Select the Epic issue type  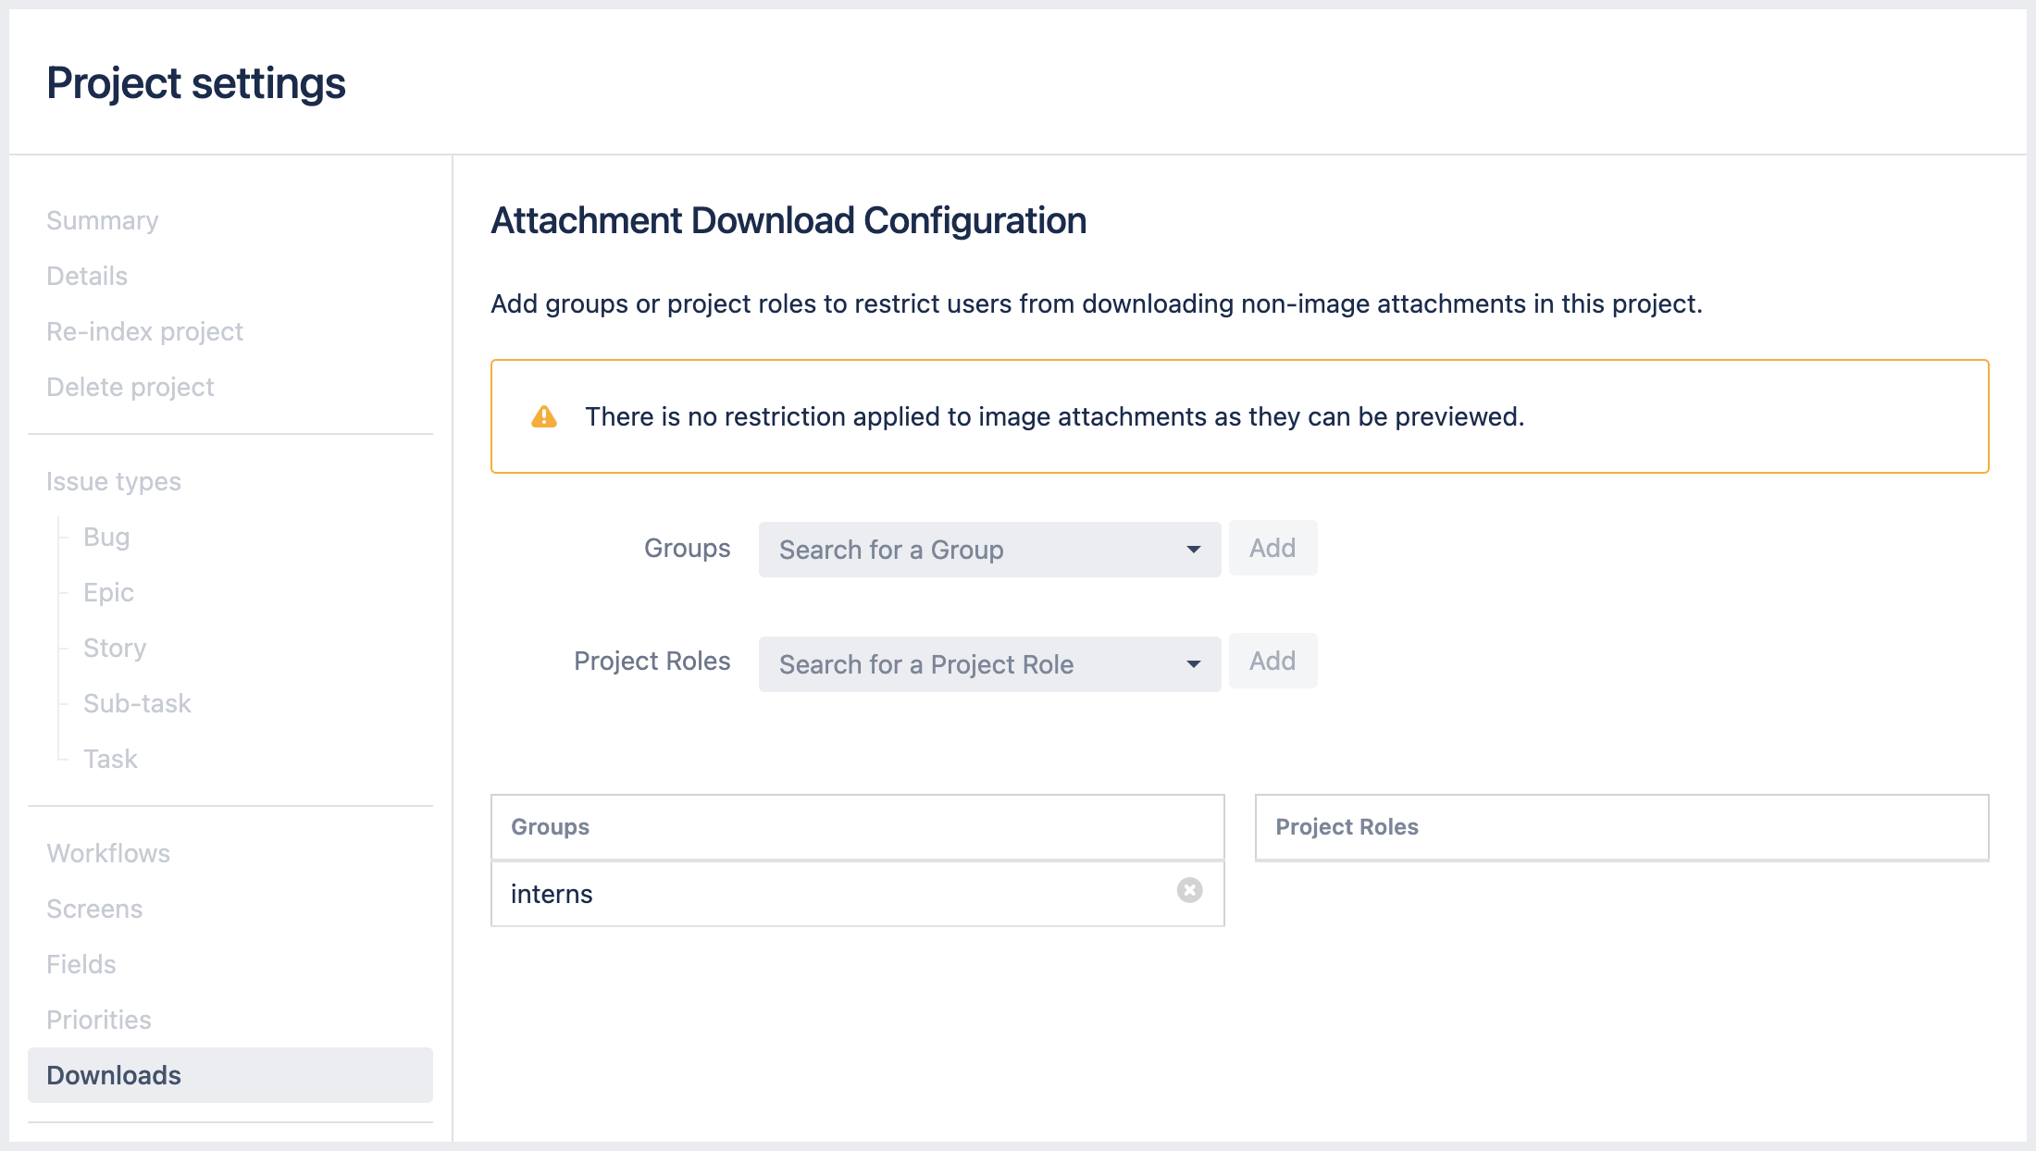(x=108, y=592)
